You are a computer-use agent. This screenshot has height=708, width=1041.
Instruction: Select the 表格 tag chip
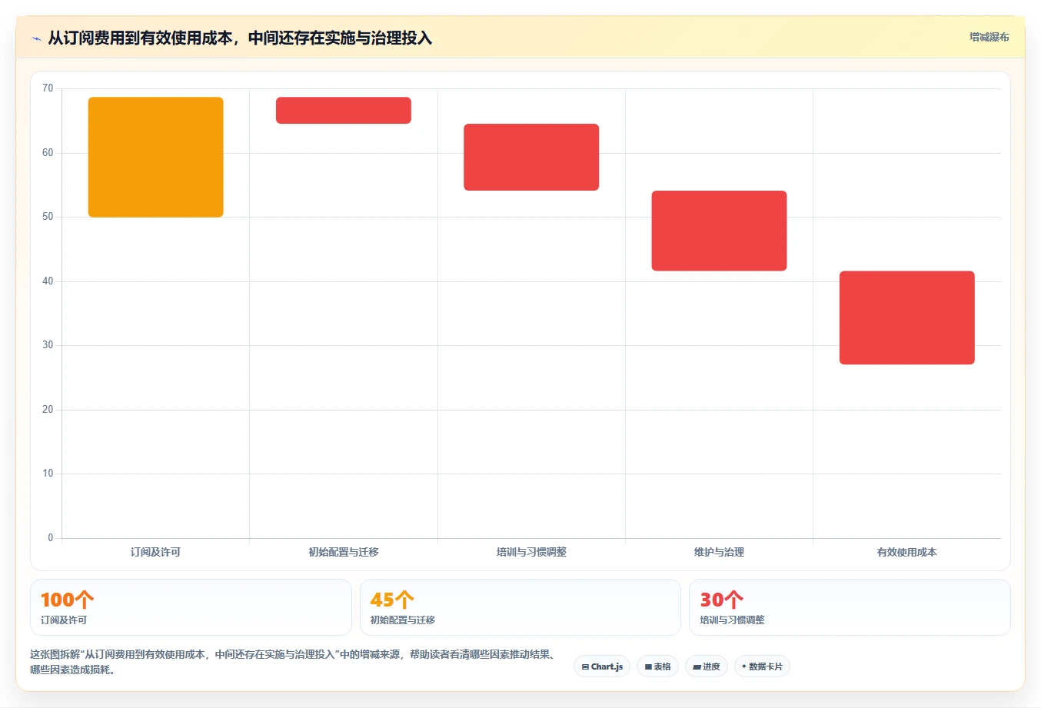click(x=657, y=666)
